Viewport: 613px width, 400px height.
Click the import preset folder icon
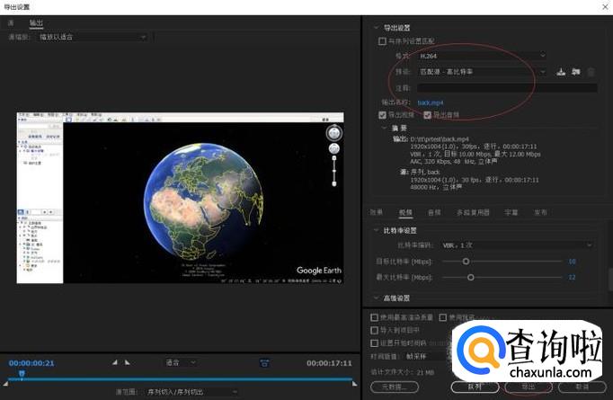click(576, 71)
